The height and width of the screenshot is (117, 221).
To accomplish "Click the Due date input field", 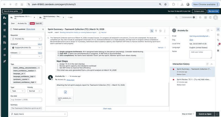I will (26, 100).
